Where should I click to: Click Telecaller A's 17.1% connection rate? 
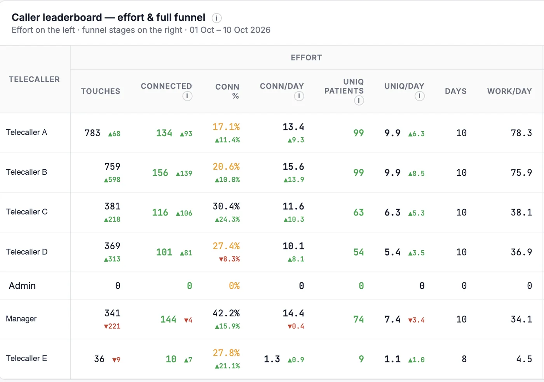pos(226,127)
